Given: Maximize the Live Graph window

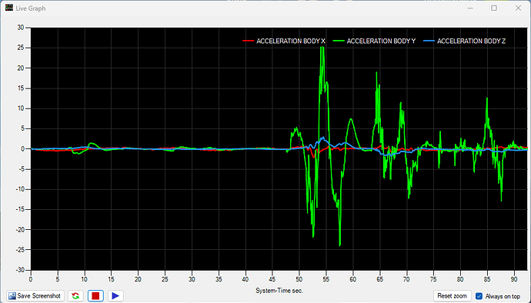Looking at the screenshot, I should [494, 8].
